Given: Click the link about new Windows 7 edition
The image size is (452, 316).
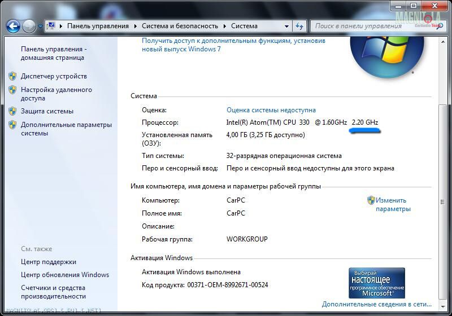Looking at the screenshot, I should click(x=233, y=45).
